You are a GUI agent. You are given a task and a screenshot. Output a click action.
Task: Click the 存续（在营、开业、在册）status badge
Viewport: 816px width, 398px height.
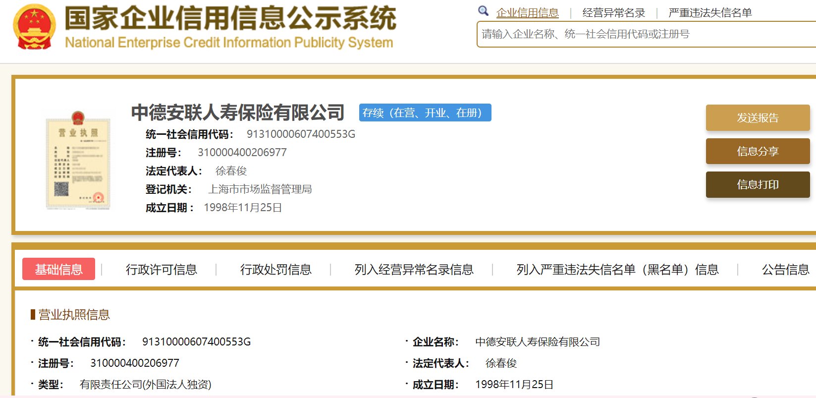[x=425, y=113]
